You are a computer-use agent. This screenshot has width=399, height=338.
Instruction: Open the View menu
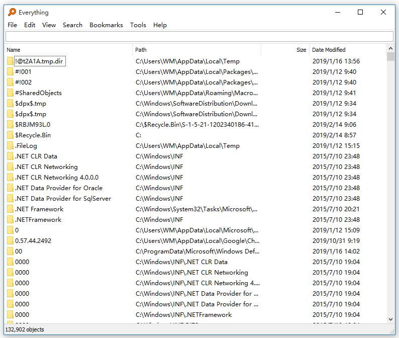coord(49,25)
